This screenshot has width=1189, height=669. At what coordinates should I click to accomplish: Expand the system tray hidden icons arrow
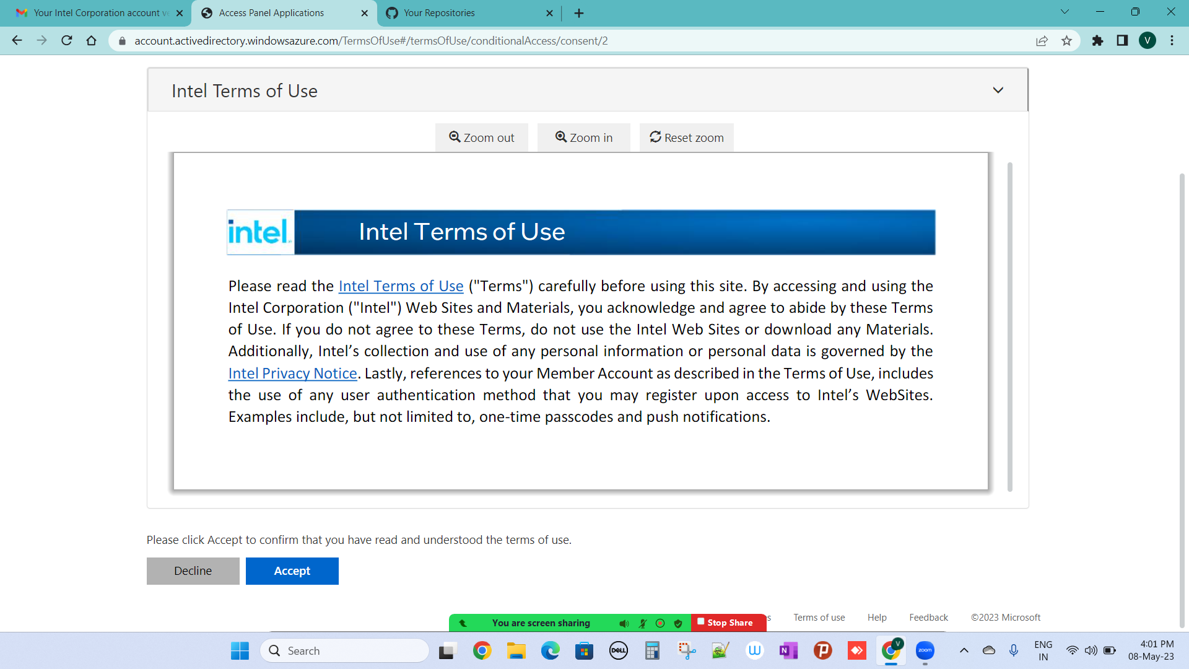(964, 650)
